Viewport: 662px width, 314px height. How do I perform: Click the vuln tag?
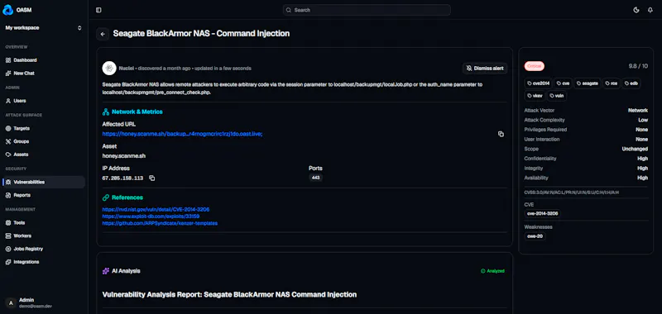[557, 96]
